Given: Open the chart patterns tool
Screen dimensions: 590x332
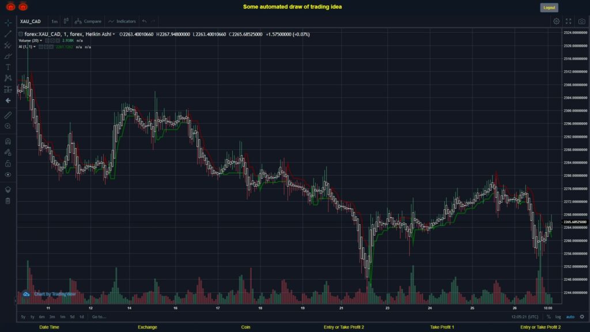Looking at the screenshot, I should [x=8, y=78].
